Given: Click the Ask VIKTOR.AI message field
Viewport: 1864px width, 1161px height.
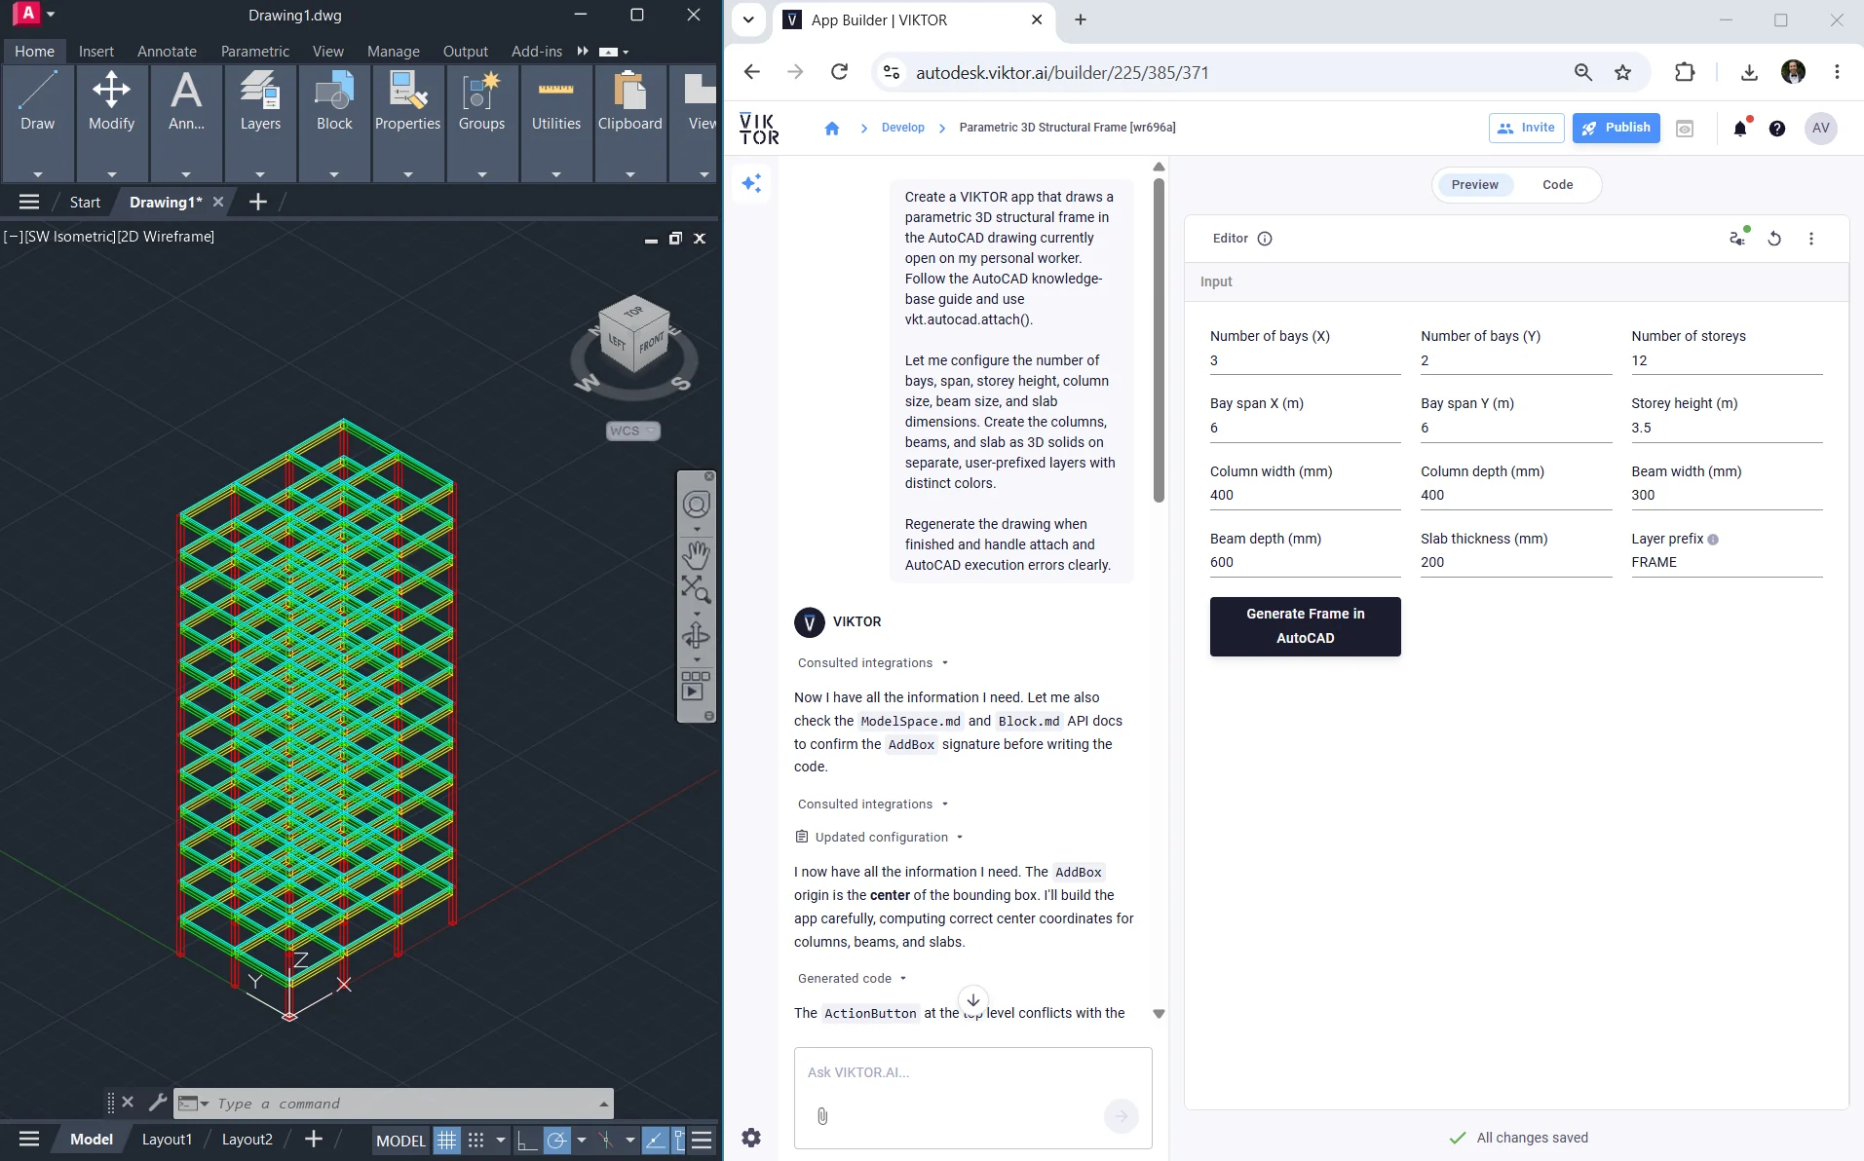Looking at the screenshot, I should [972, 1072].
